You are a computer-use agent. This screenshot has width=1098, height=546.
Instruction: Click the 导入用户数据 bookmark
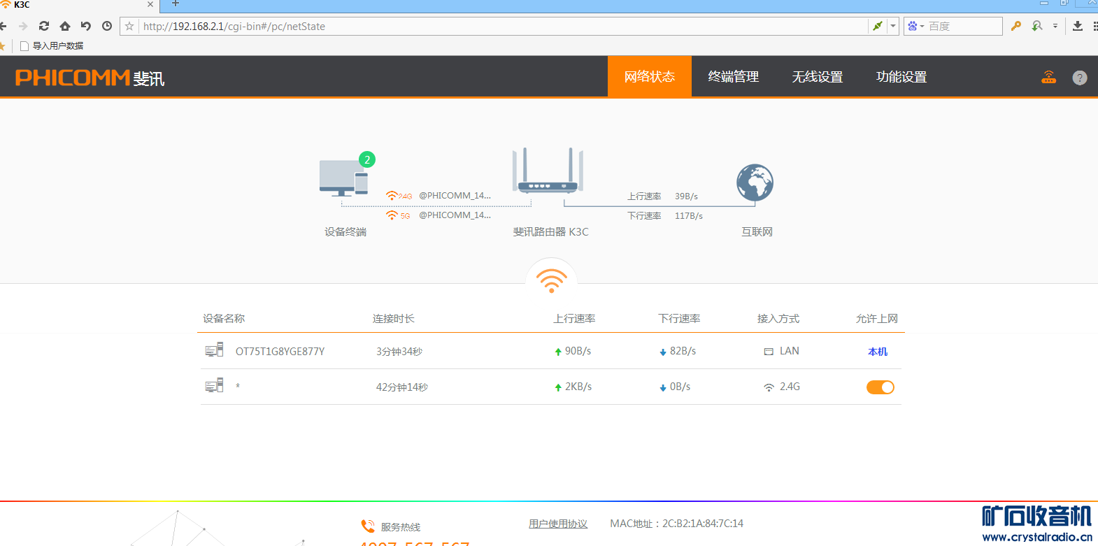pos(52,46)
